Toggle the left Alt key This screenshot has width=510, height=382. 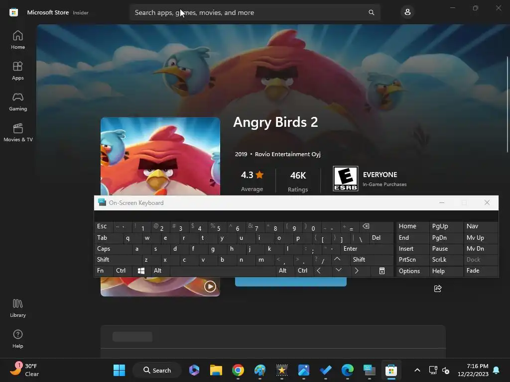point(160,271)
